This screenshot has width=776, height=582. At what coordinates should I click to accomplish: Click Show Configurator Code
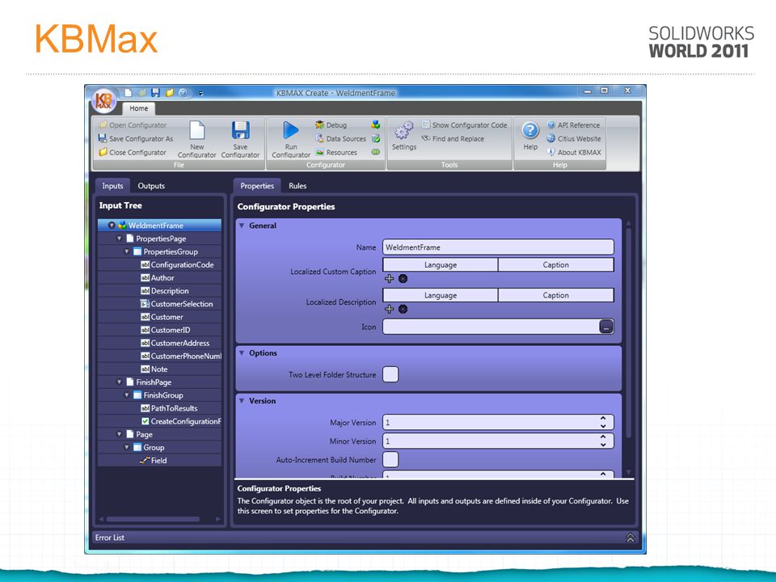pos(464,125)
